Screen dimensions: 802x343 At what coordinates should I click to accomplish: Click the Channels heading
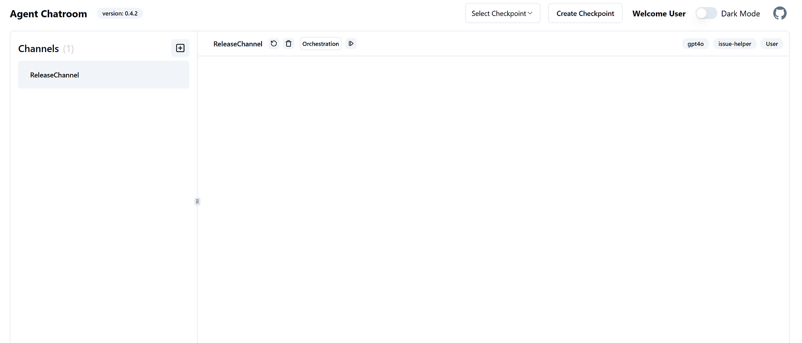coord(39,48)
